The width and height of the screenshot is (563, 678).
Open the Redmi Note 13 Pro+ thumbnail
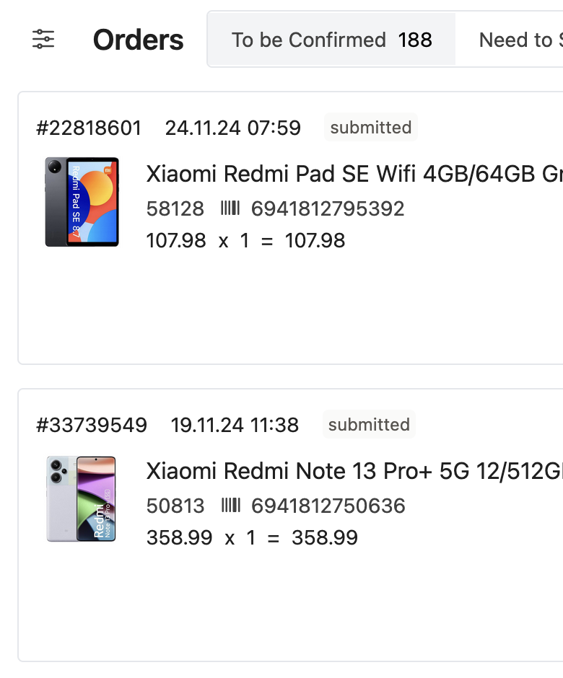coord(82,499)
